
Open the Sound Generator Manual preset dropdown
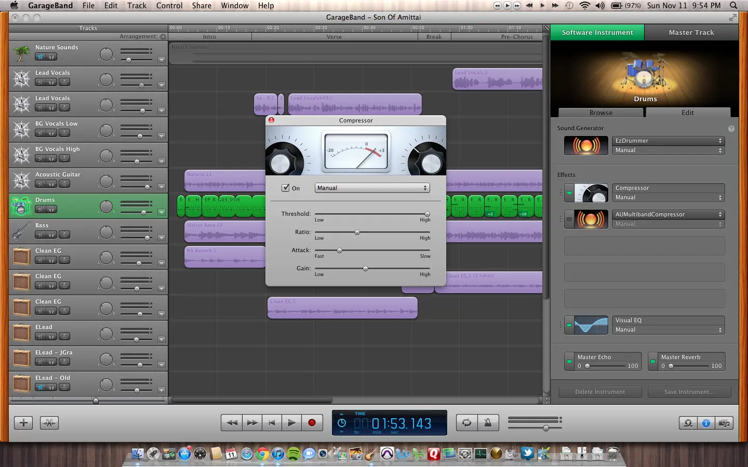[669, 150]
